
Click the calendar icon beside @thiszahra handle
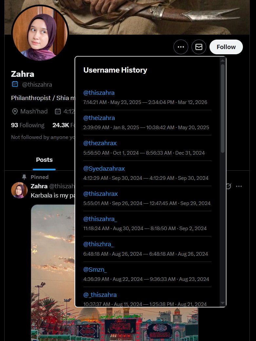[x=15, y=84]
